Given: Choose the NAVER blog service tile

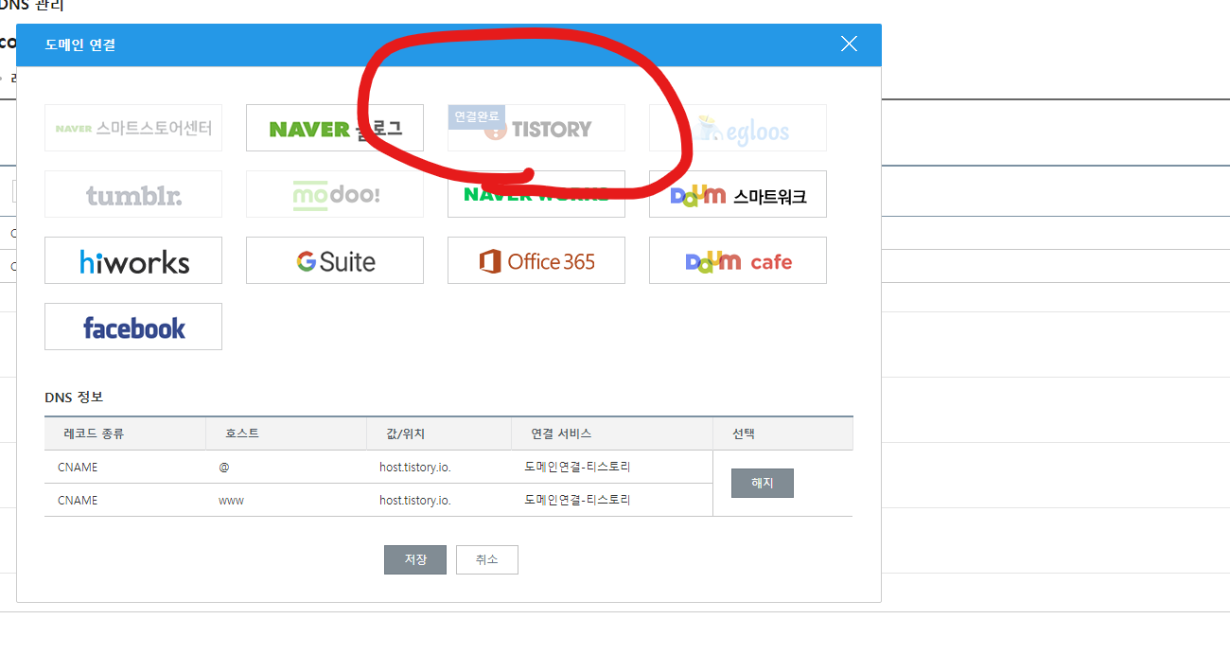Looking at the screenshot, I should coord(335,128).
